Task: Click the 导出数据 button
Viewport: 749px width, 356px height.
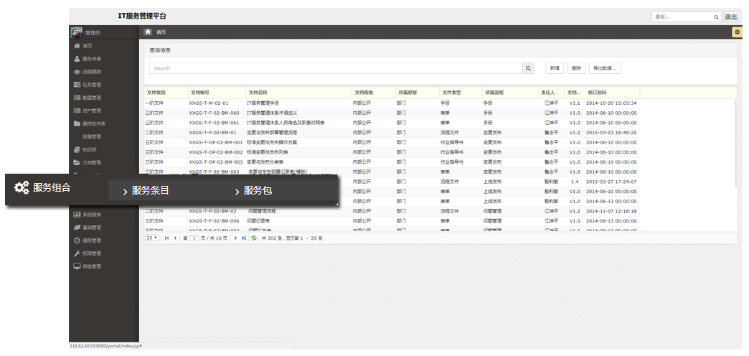Action: pyautogui.click(x=605, y=68)
